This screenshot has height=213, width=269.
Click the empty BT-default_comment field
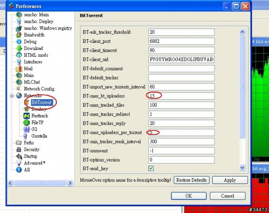coord(181,68)
